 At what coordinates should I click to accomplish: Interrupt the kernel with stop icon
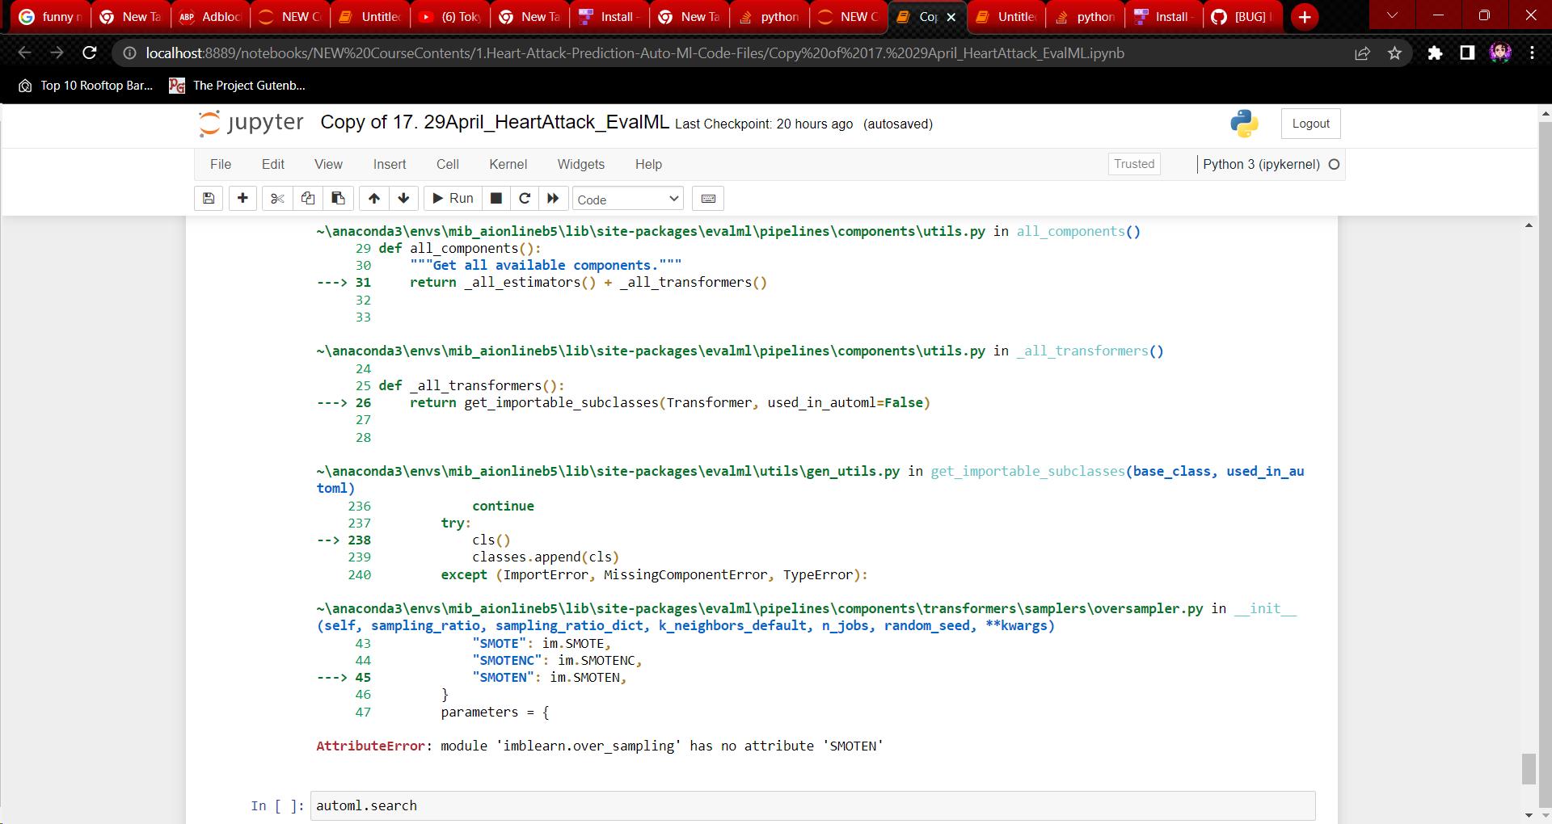click(x=496, y=199)
